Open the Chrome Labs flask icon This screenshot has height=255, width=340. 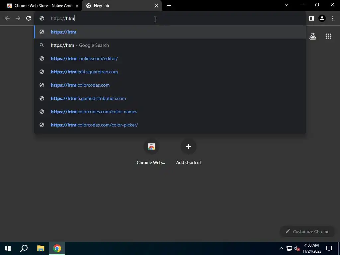click(313, 36)
